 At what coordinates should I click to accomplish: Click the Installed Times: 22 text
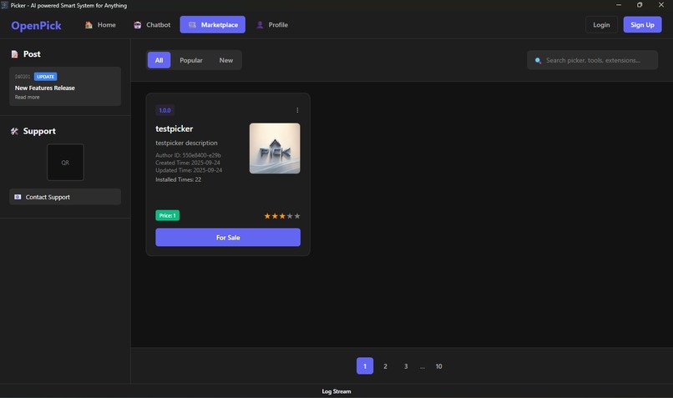pos(178,179)
